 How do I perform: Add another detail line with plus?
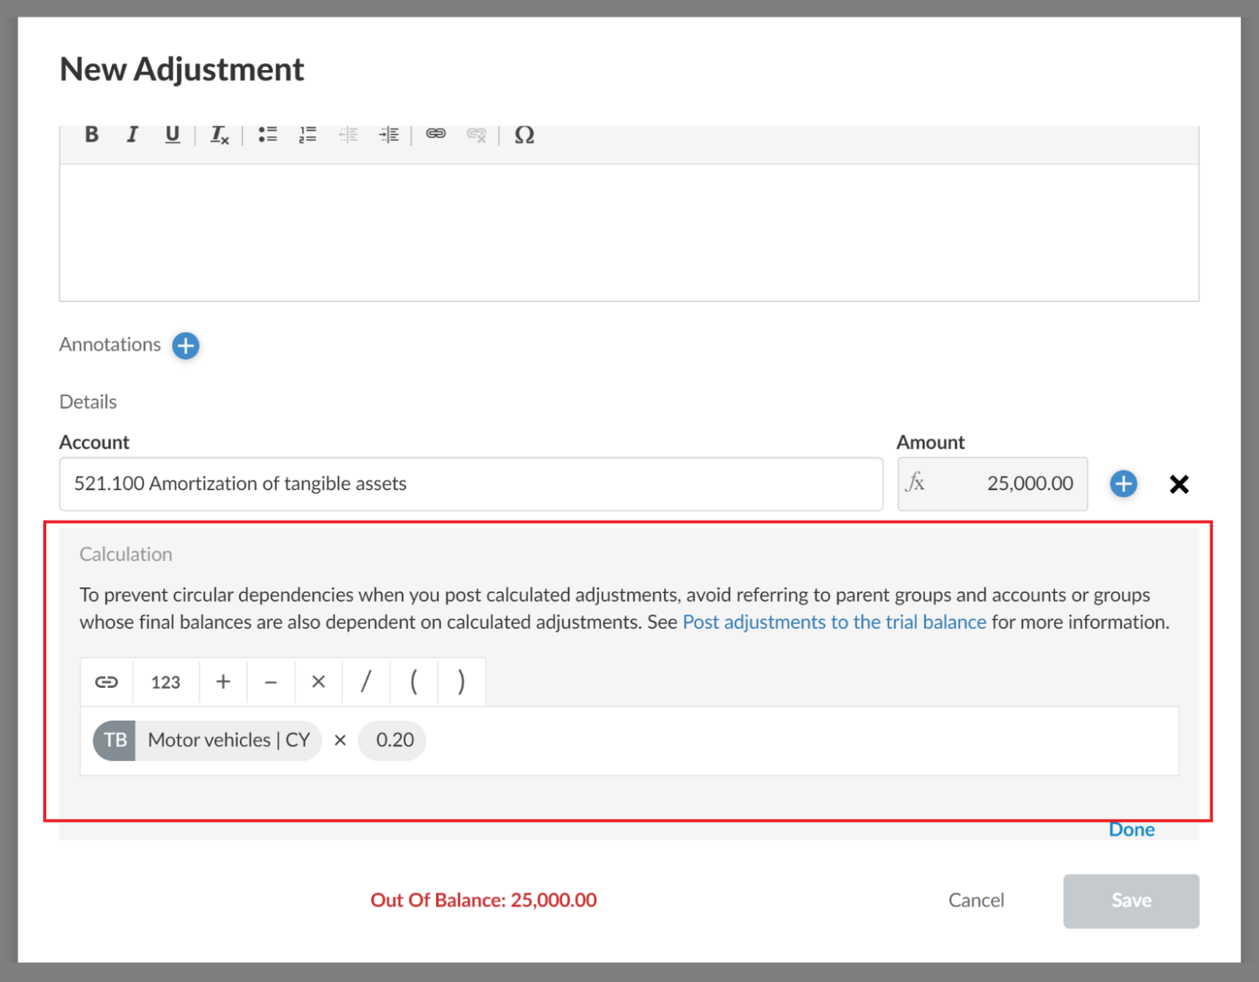pos(1123,484)
